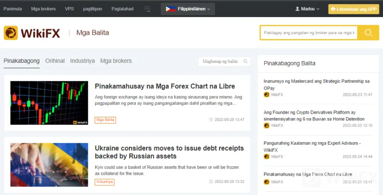Open Crypto Derivatives Platform founder news
The width and height of the screenshot is (383, 195).
click(314, 115)
